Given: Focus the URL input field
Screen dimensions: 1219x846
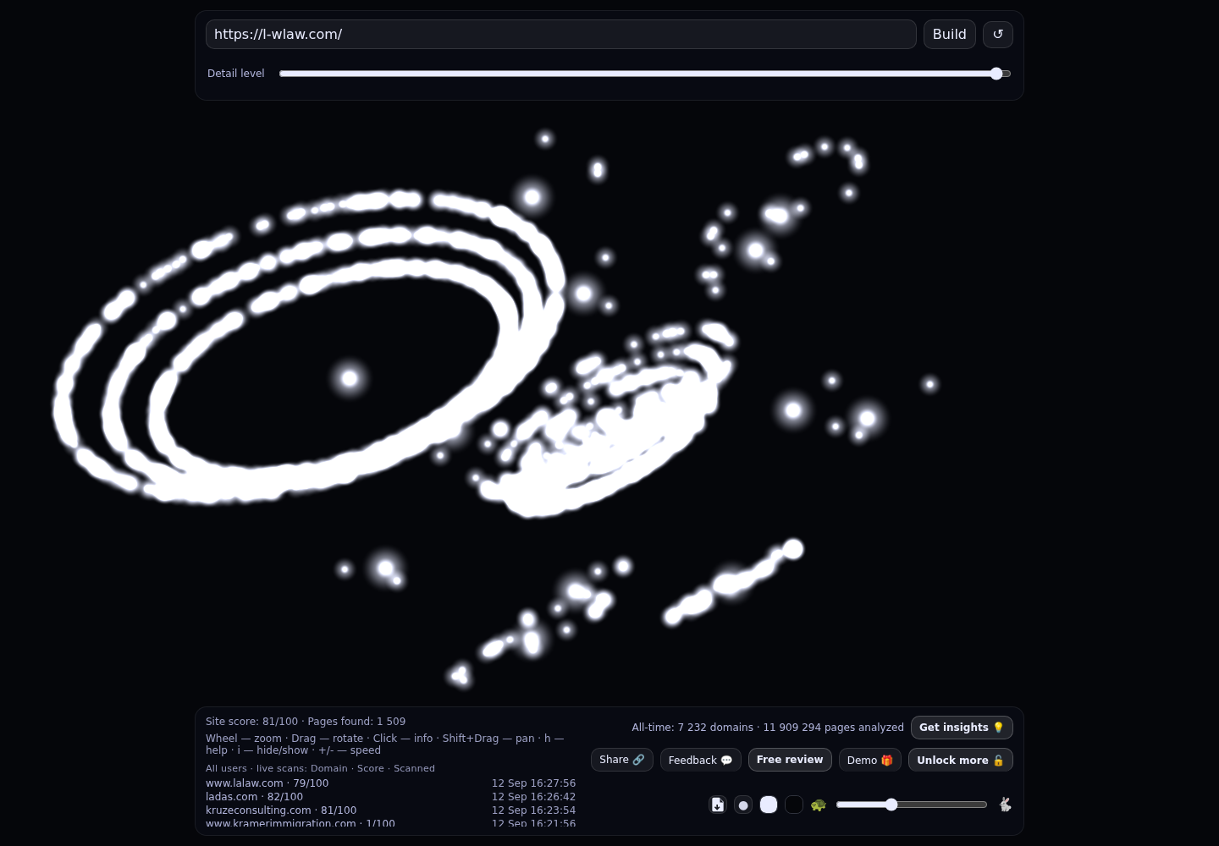Looking at the screenshot, I should pos(561,35).
